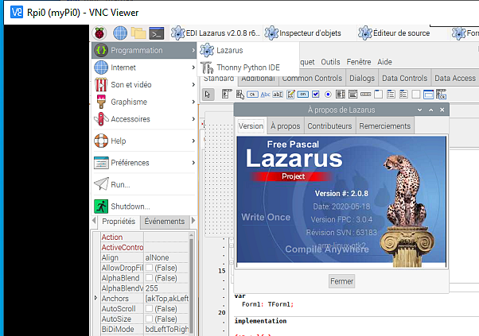Viewport: 479px width, 336px height.
Task: Close about dialog with Fermer button
Action: (x=341, y=281)
